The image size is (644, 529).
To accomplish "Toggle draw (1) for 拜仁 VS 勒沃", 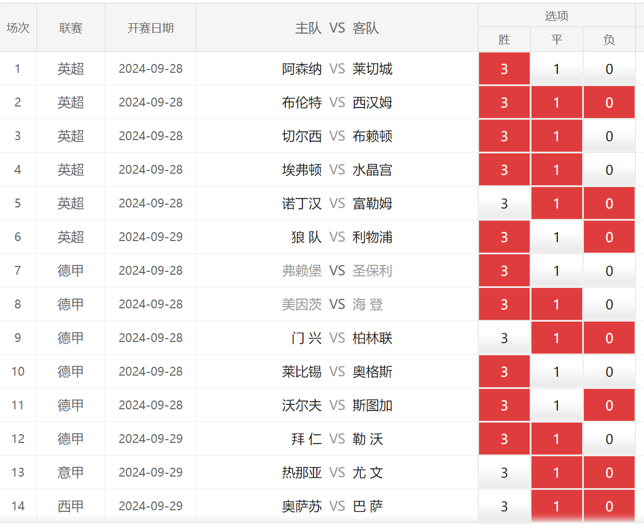I will tap(556, 439).
